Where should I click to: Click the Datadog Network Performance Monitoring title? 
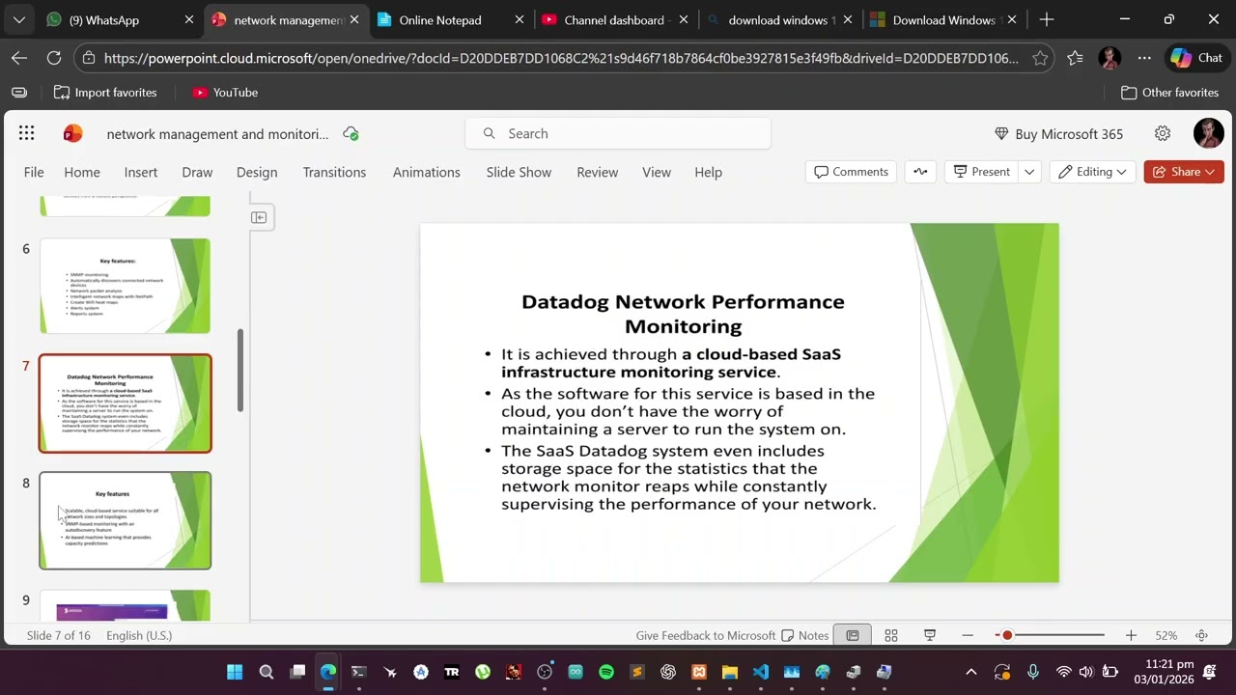[683, 314]
